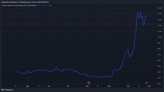Click the 2.00 price axis label
This screenshot has height=92, width=164.
159,84
